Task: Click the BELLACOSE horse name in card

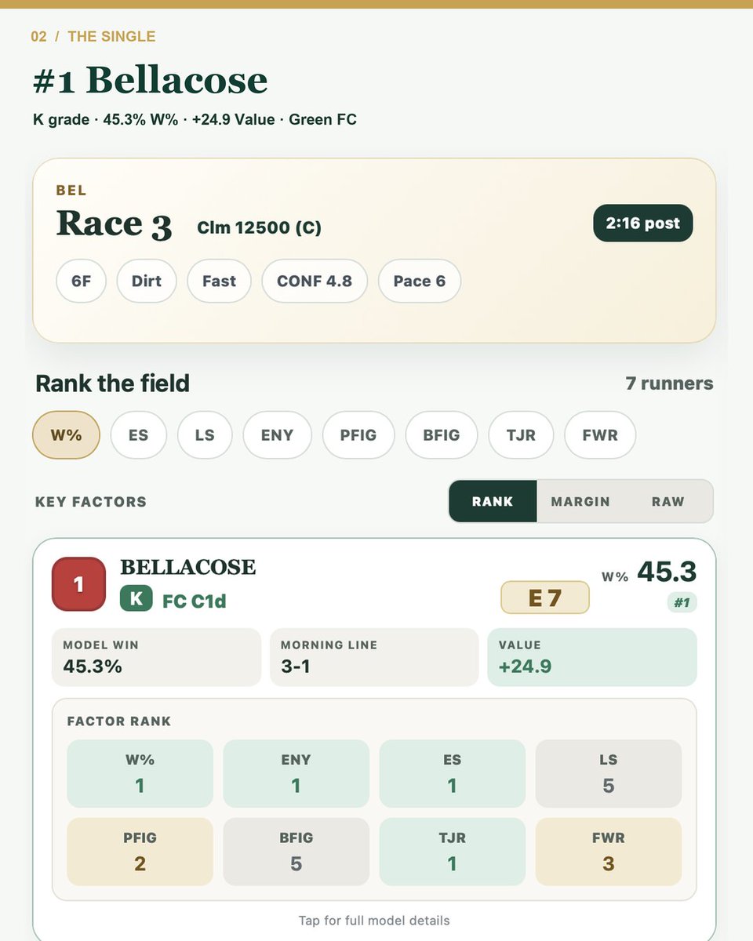Action: 187,567
